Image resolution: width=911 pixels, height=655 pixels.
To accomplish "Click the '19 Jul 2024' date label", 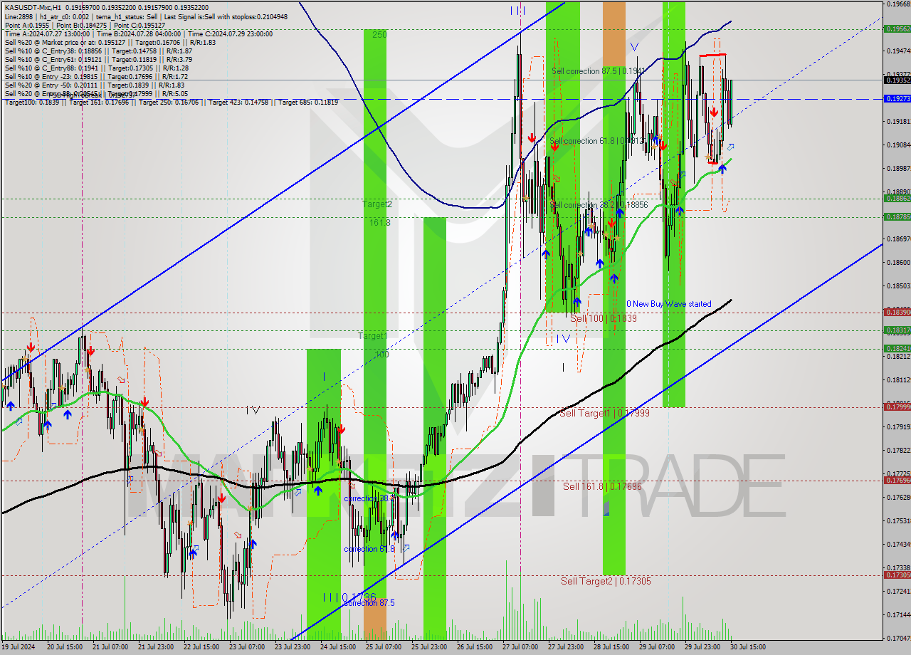I will pyautogui.click(x=19, y=647).
